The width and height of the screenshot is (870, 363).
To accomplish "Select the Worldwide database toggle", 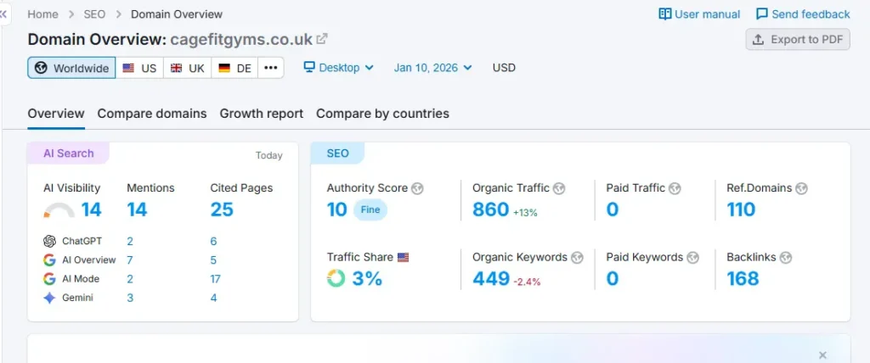I will pyautogui.click(x=71, y=68).
